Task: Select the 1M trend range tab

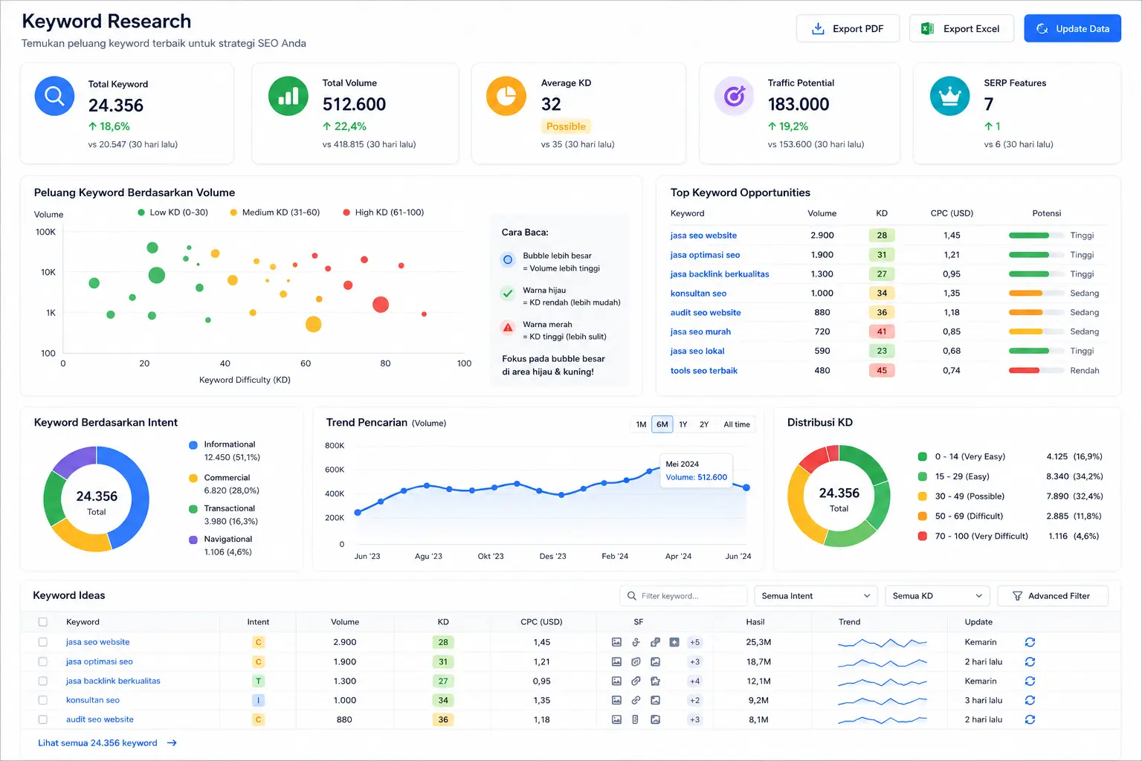Action: [x=641, y=424]
